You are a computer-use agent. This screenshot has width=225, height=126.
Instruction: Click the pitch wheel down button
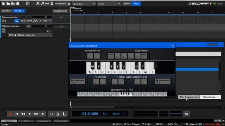90,56
